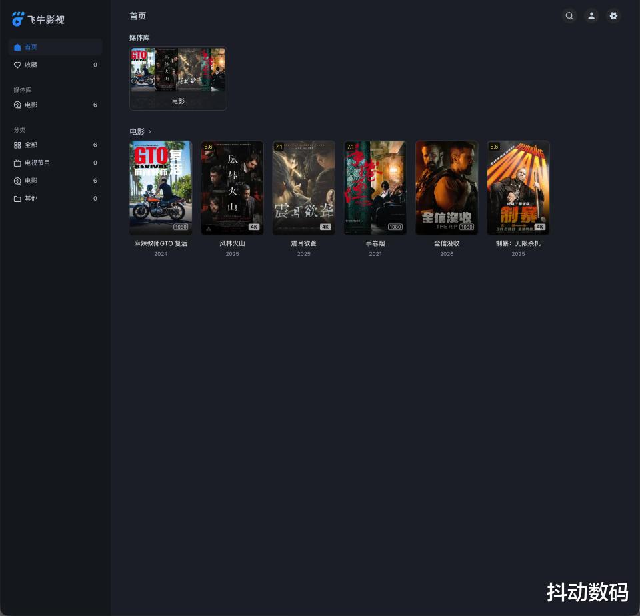The height and width of the screenshot is (616, 640).
Task: Open 全信没收 movie poster
Action: click(447, 187)
